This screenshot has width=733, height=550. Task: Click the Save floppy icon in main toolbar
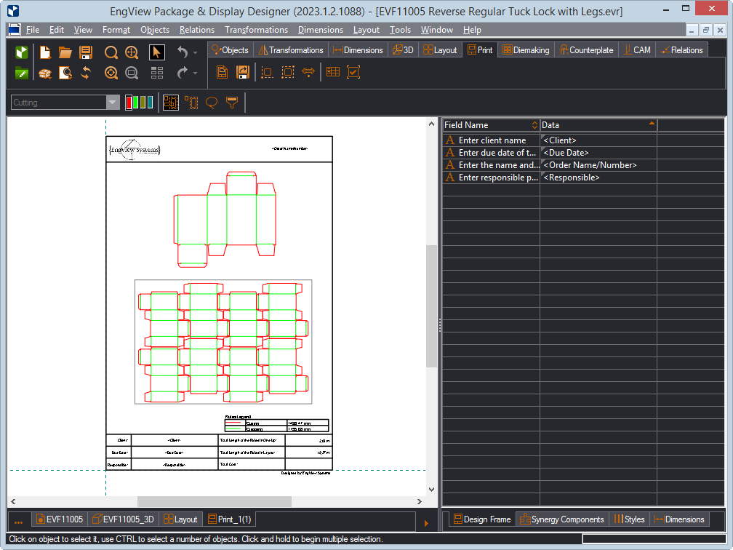click(86, 52)
